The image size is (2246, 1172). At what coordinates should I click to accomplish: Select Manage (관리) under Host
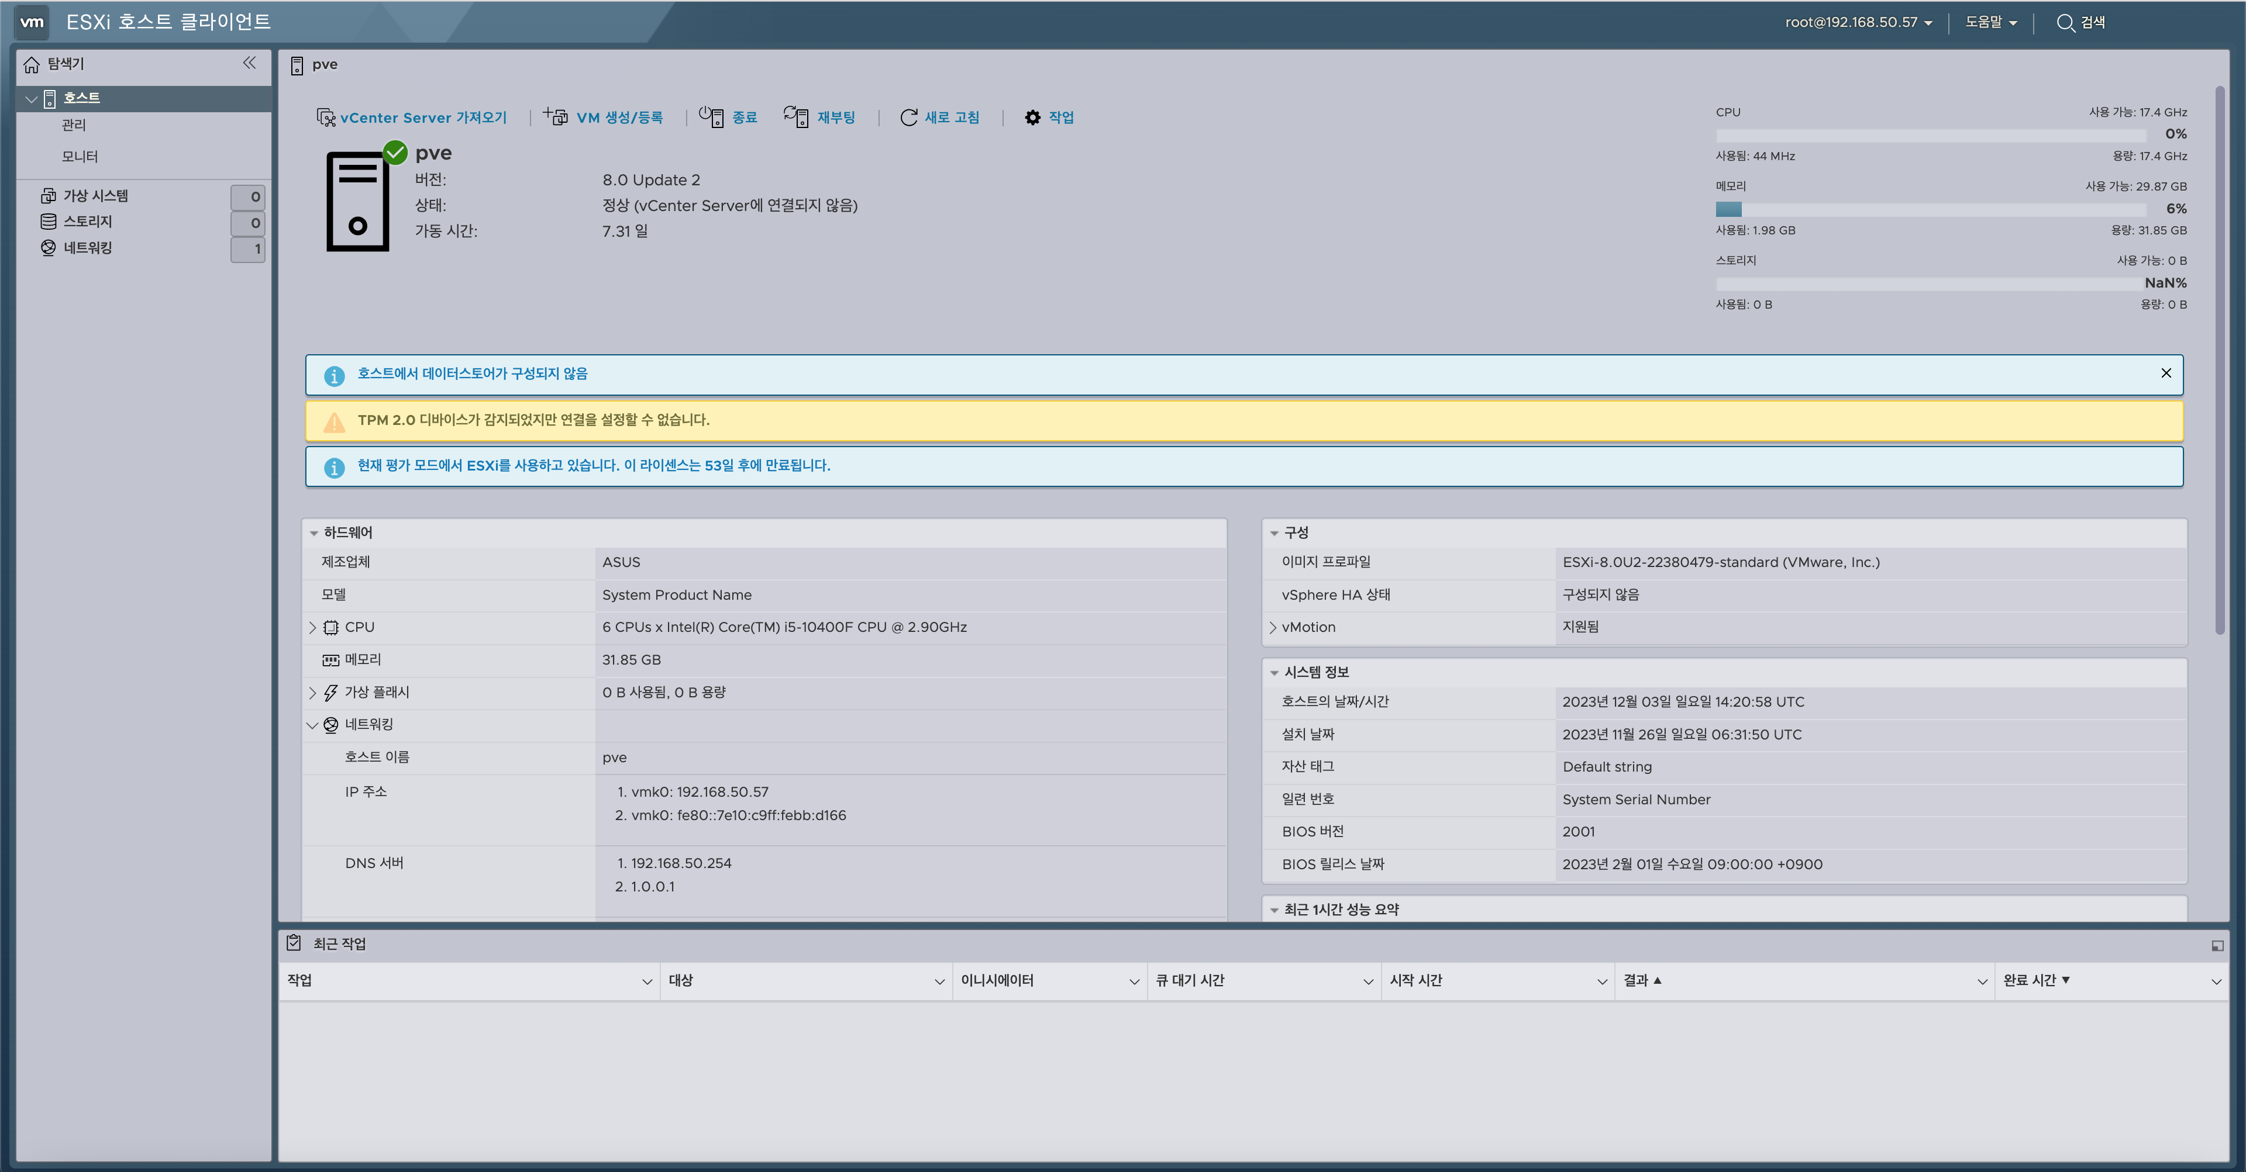[74, 126]
